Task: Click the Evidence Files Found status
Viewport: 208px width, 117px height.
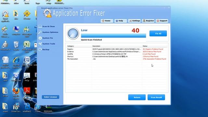Action: coord(152,52)
